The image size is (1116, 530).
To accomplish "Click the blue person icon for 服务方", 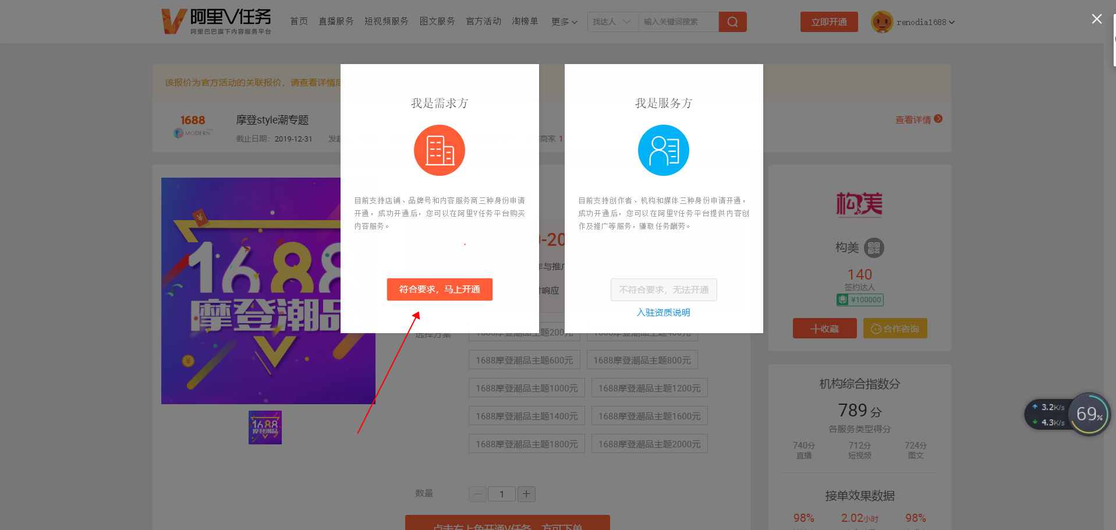I will (x=664, y=150).
